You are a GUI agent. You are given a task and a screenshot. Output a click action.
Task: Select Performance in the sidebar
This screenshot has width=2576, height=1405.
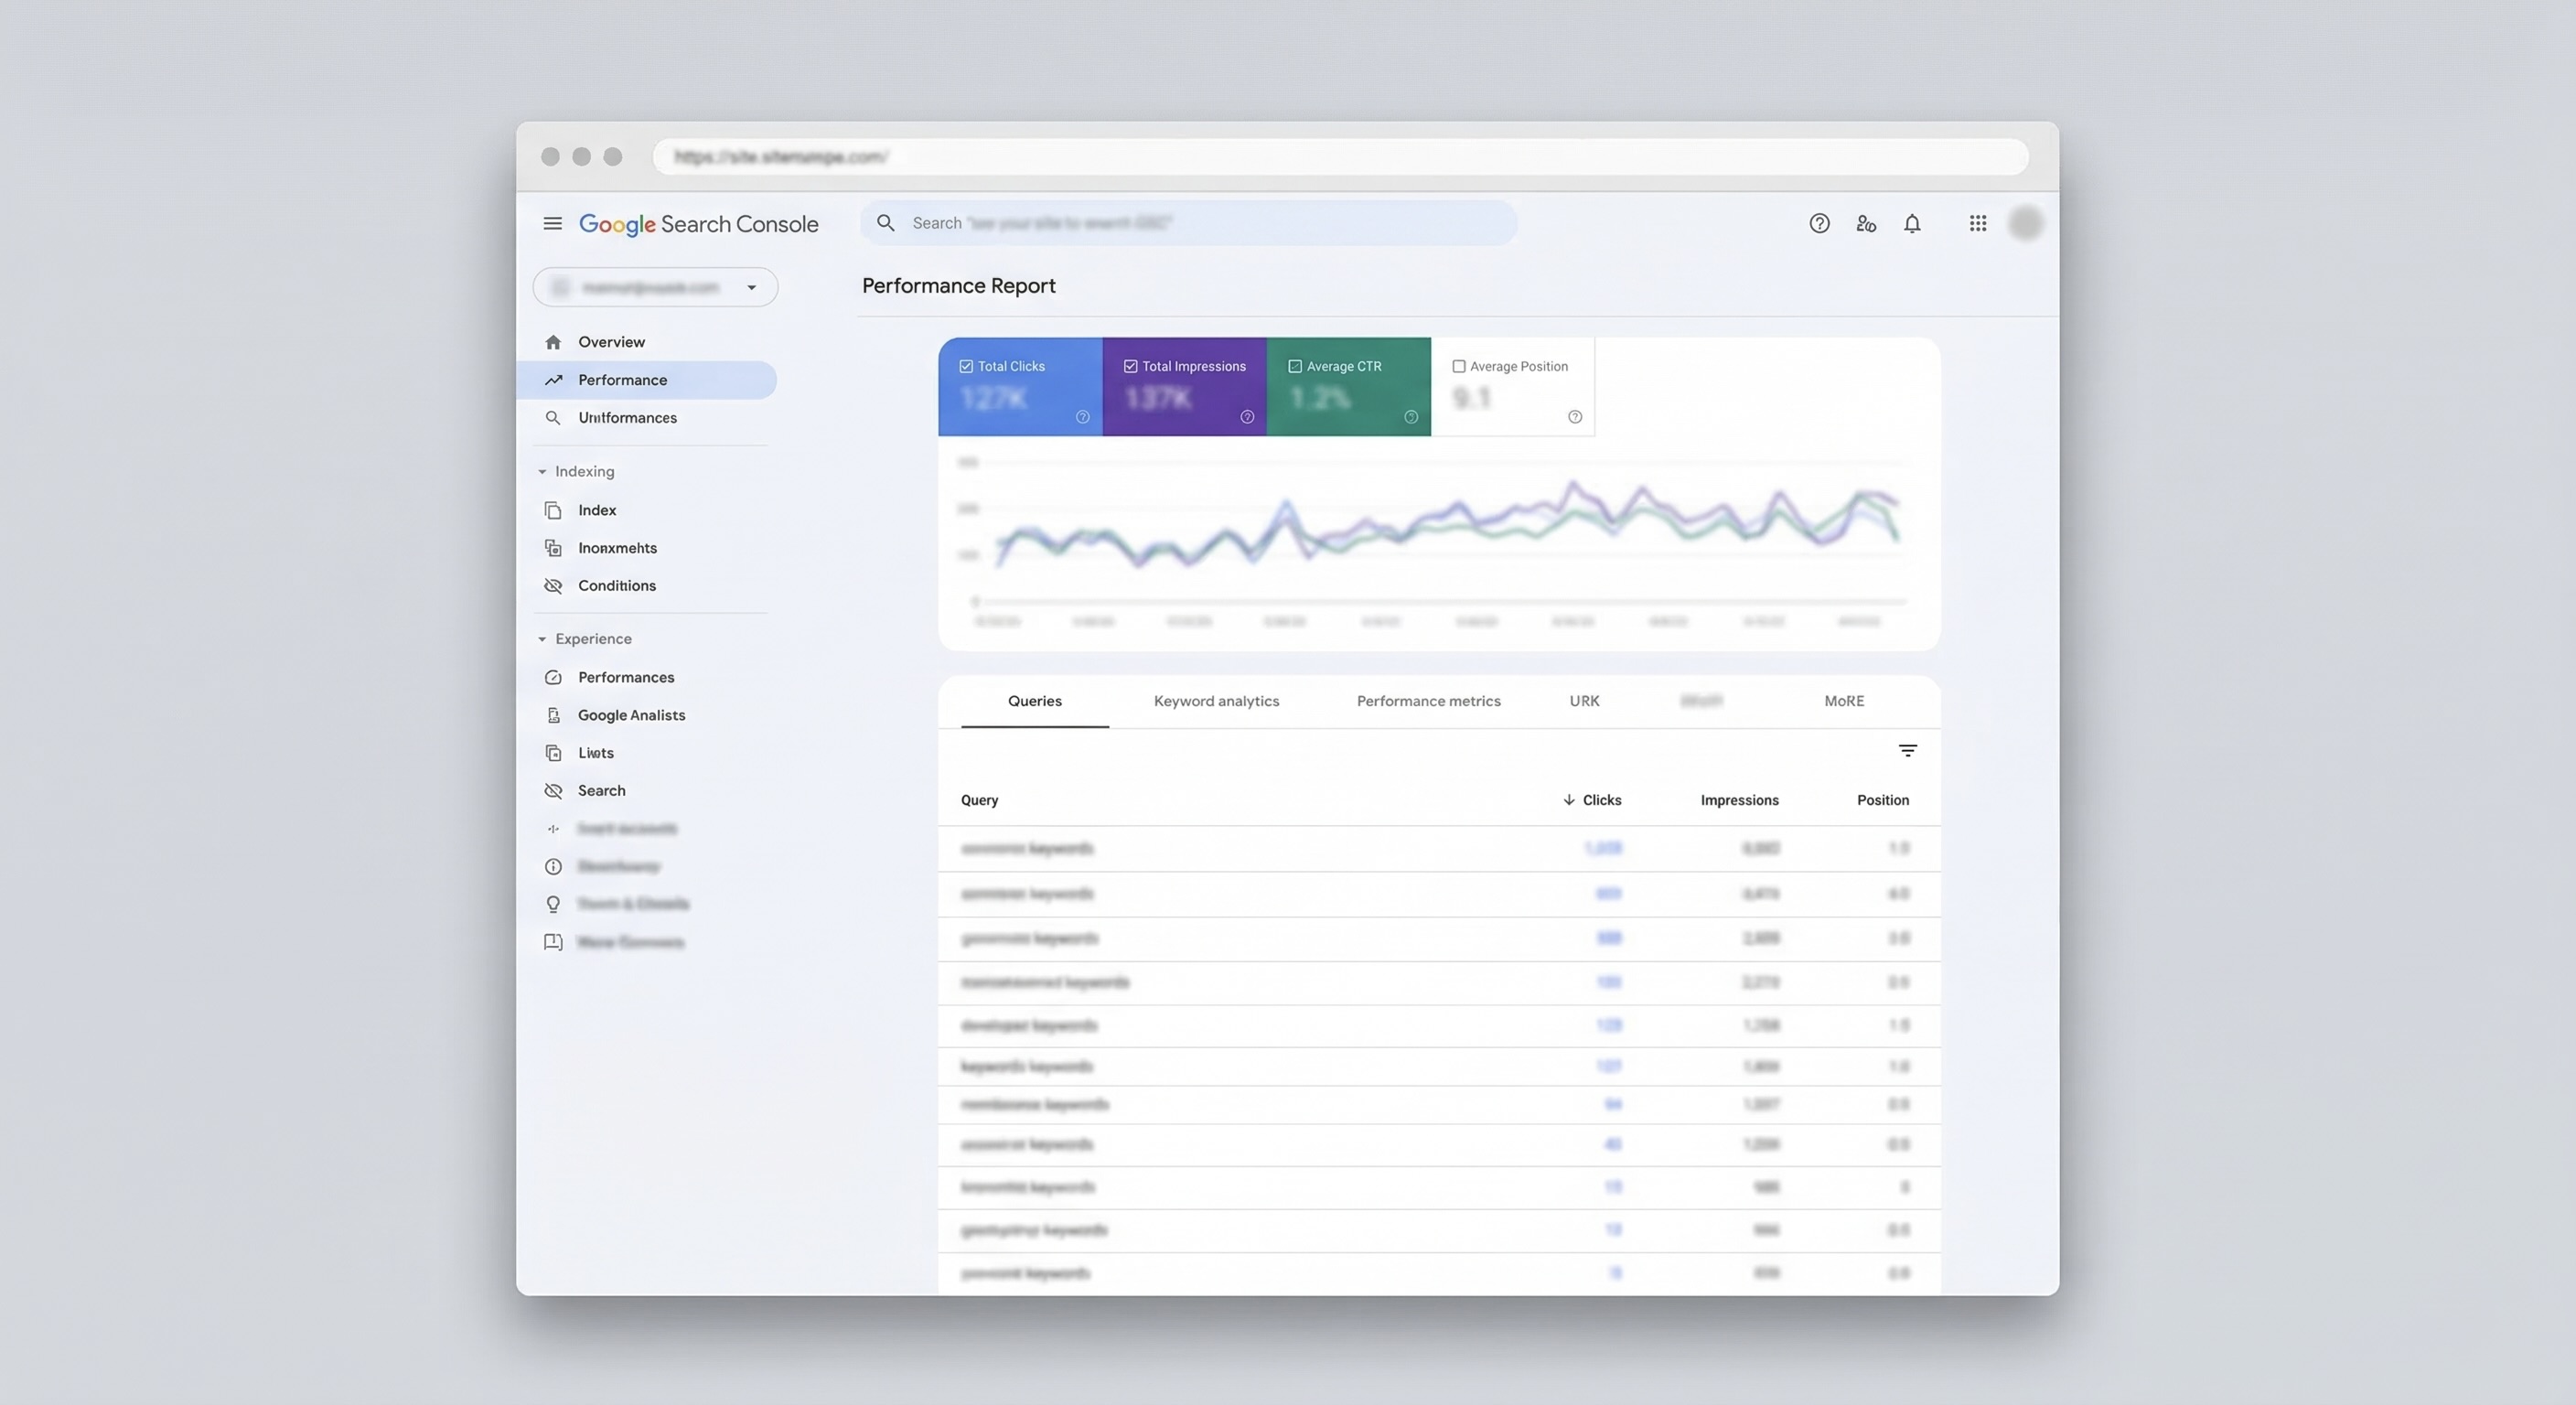click(622, 379)
